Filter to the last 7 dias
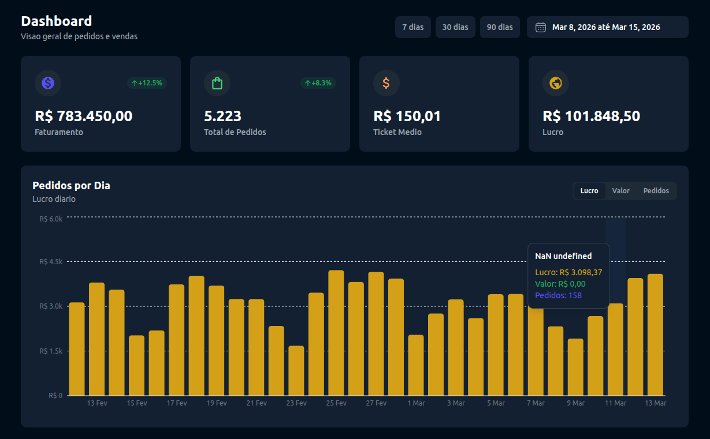This screenshot has height=439, width=710. pyautogui.click(x=413, y=27)
